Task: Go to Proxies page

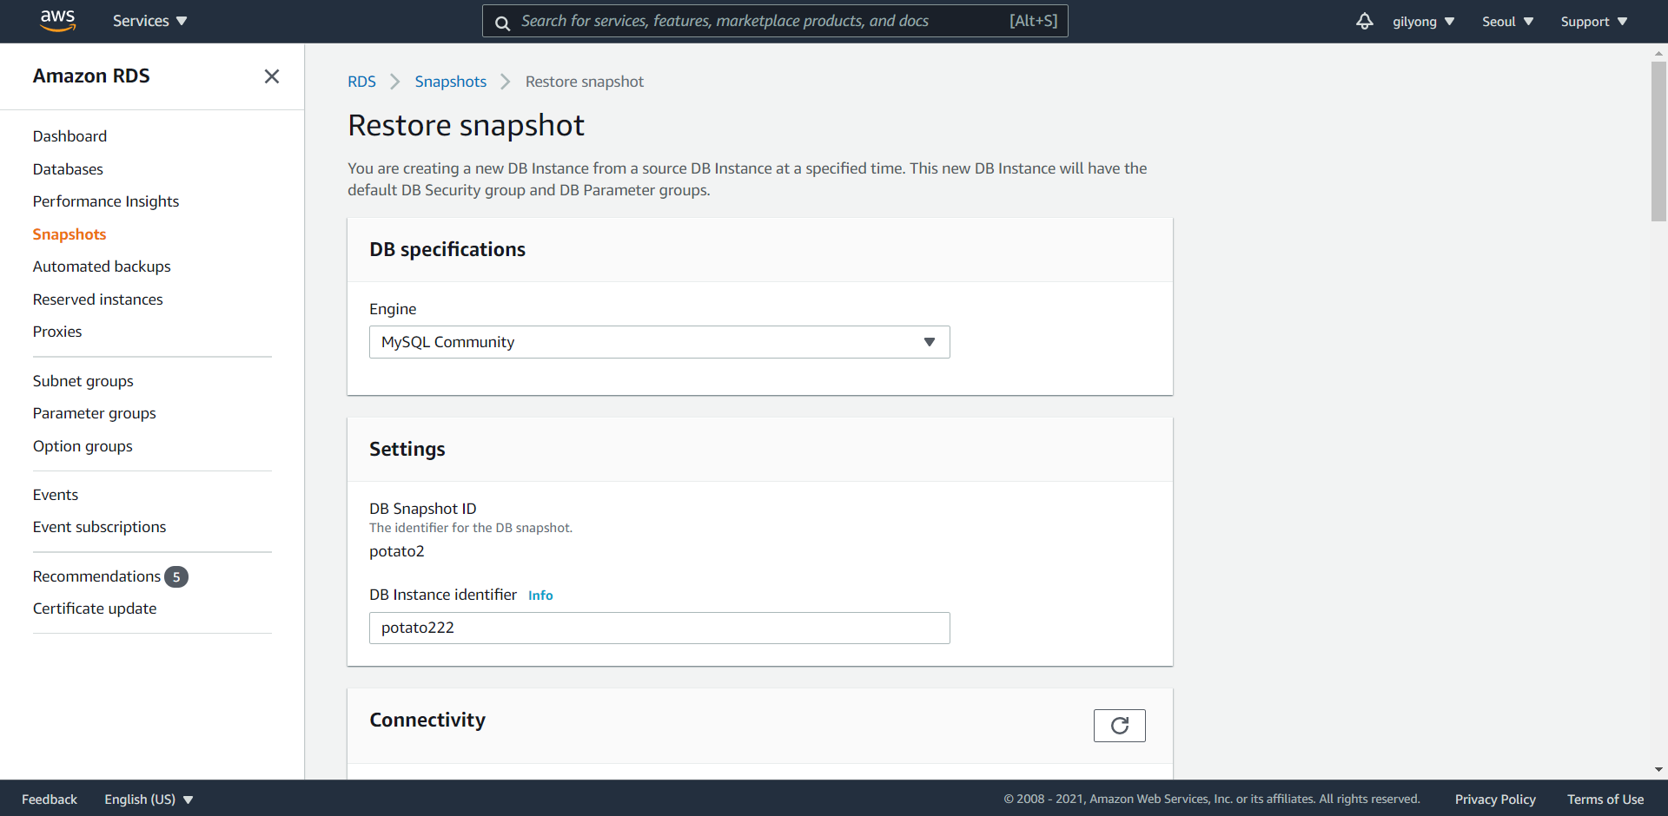Action: coord(57,332)
